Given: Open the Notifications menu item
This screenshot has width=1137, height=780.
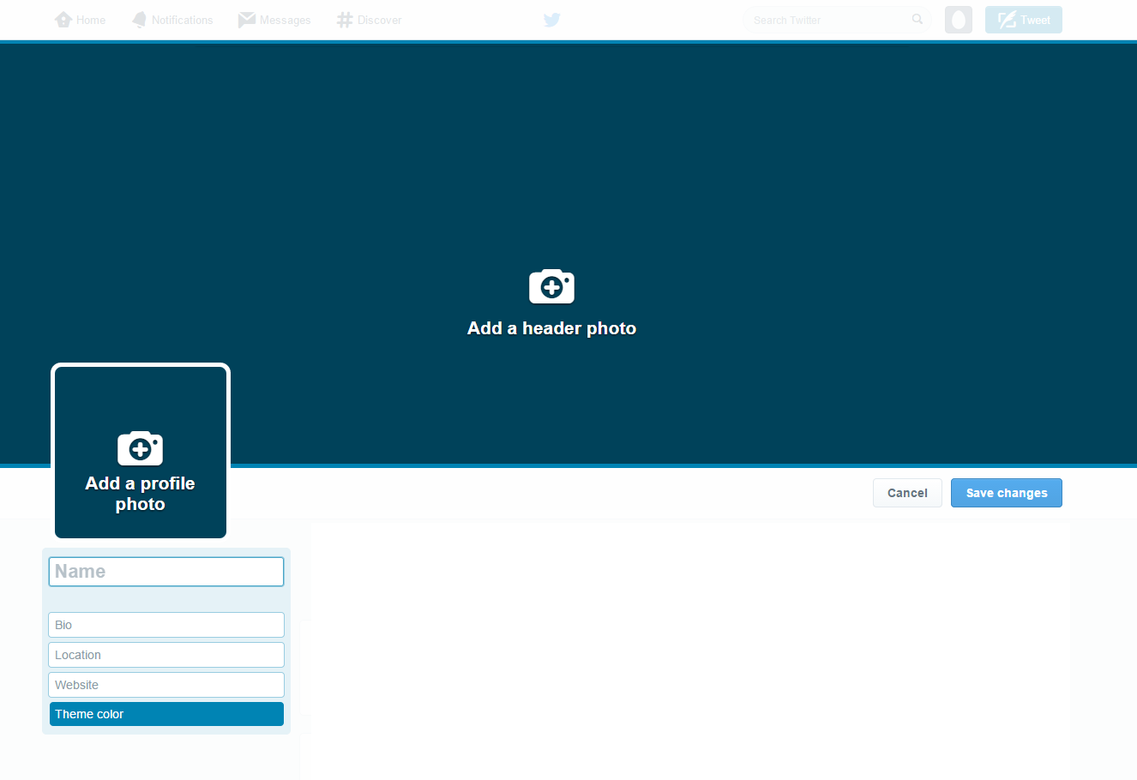Looking at the screenshot, I should tap(172, 20).
